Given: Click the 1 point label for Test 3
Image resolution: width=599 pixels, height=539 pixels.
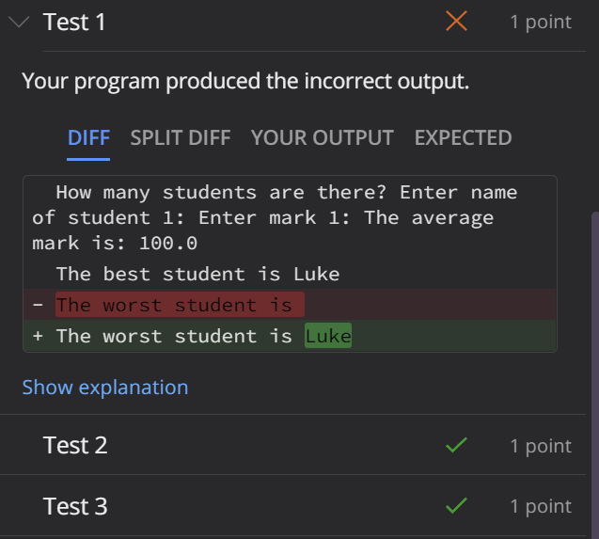Looking at the screenshot, I should pyautogui.click(x=541, y=506).
